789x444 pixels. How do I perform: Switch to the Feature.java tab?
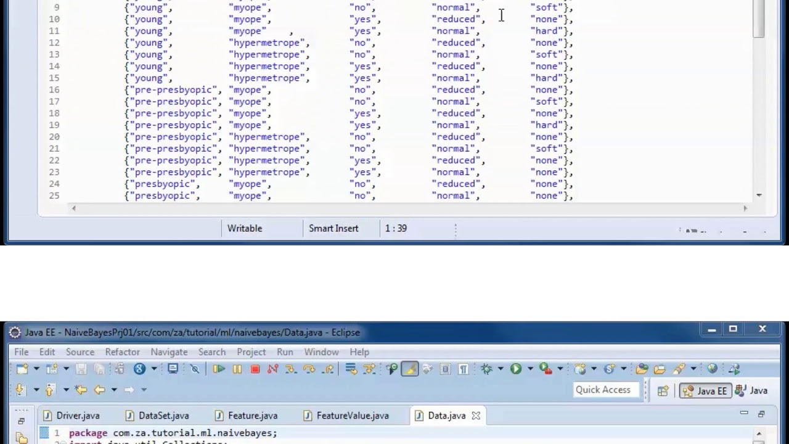246,416
